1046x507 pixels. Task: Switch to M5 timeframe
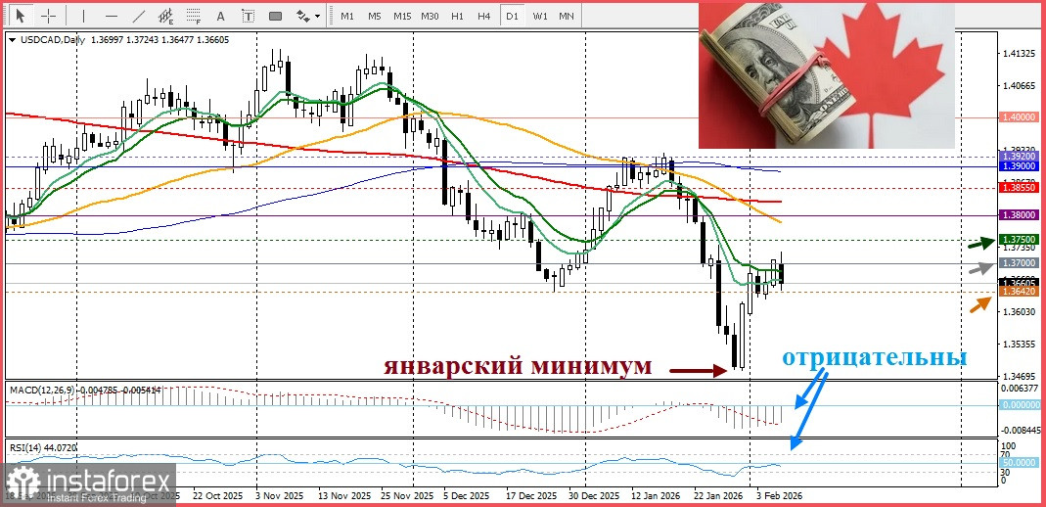click(374, 16)
